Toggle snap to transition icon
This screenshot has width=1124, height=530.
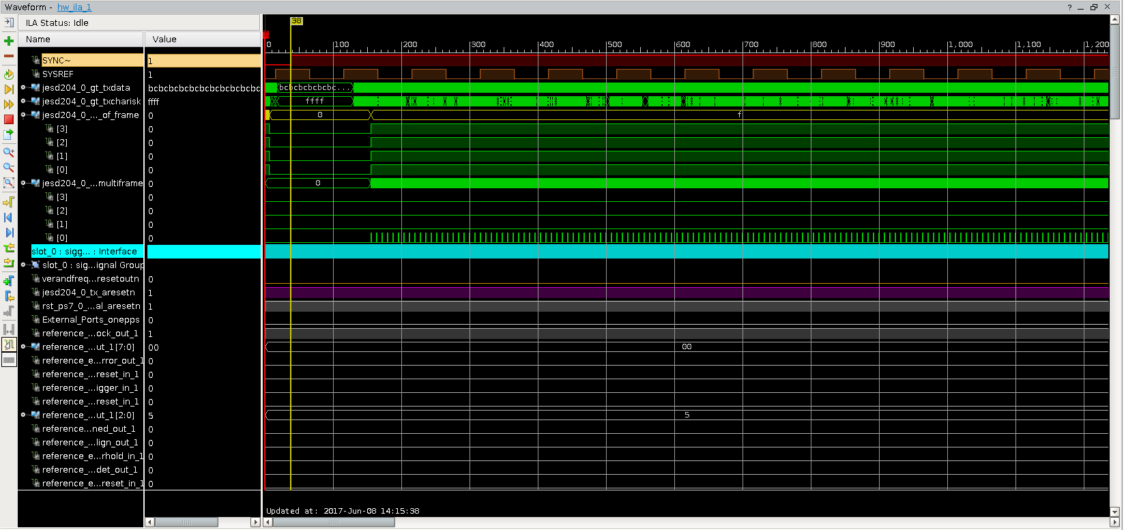click(9, 344)
